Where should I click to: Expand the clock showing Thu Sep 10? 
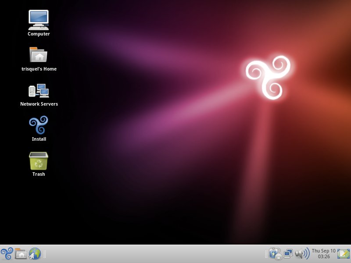pyautogui.click(x=323, y=253)
